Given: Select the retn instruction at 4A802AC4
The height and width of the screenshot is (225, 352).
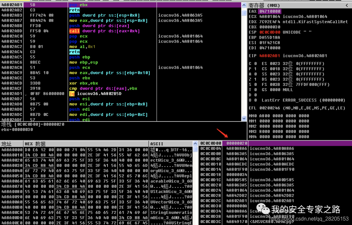Looking at the screenshot, I should pyautogui.click(x=75, y=52).
